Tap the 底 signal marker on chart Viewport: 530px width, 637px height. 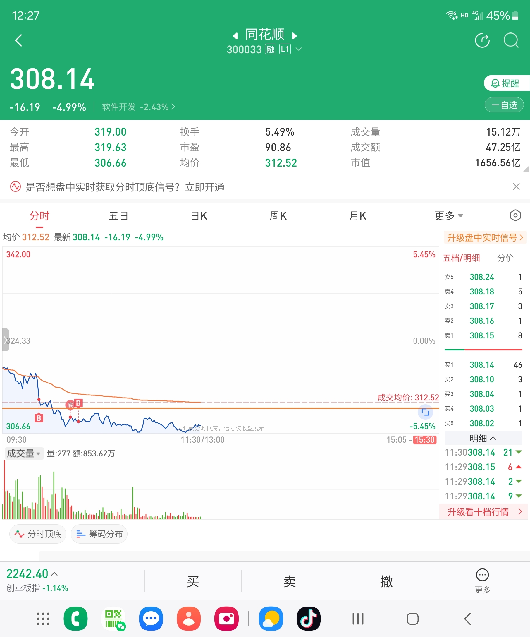pyautogui.click(x=70, y=405)
